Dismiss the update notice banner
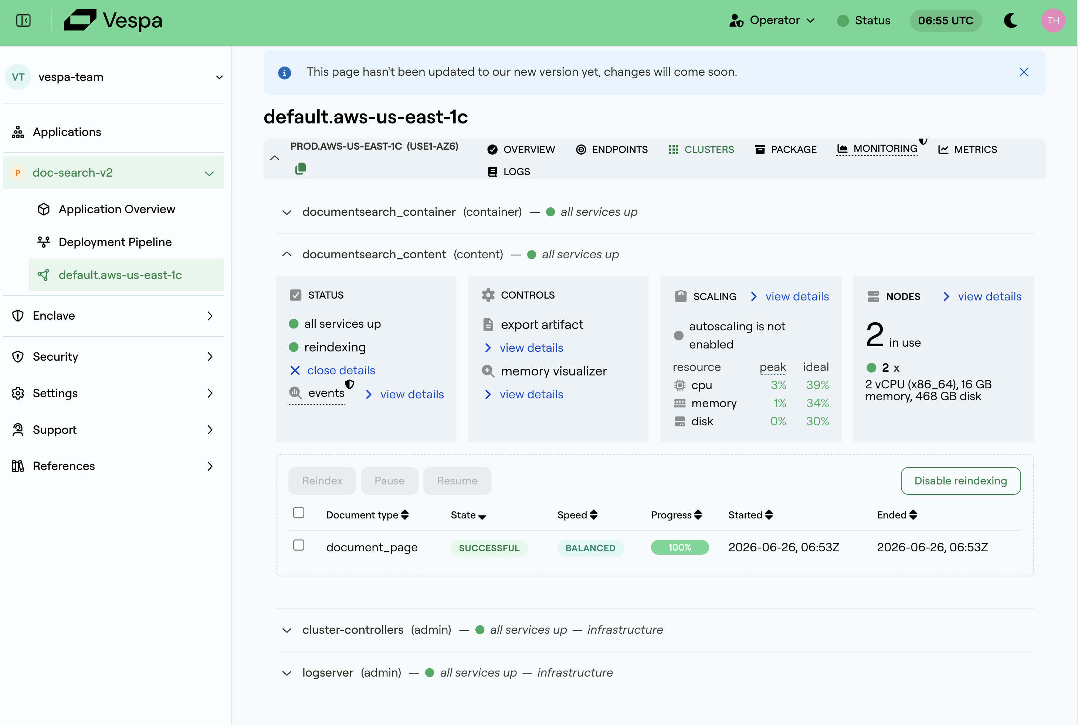1078x725 pixels. pos(1024,72)
